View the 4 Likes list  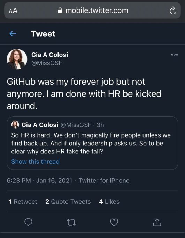(109, 202)
